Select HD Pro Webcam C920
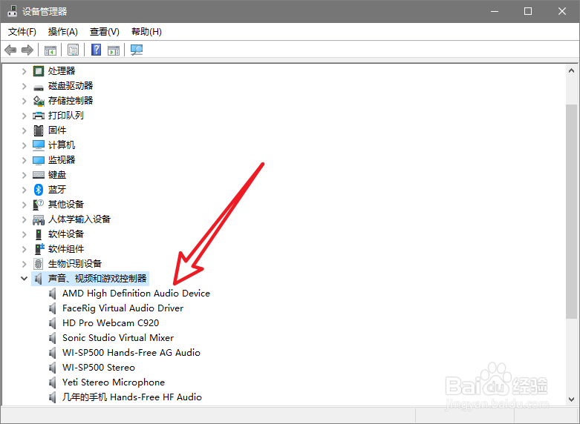 (x=111, y=322)
